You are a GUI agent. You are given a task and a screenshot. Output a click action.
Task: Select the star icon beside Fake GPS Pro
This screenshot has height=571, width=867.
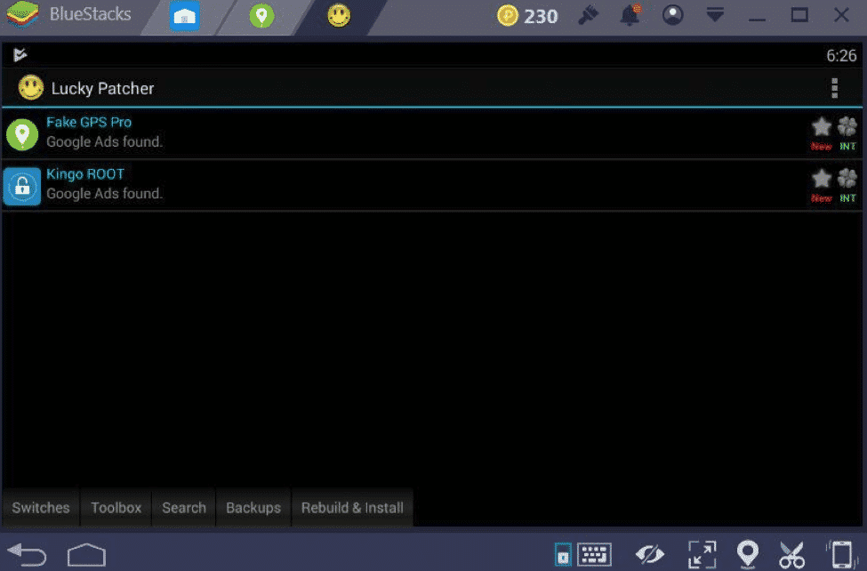(x=819, y=126)
